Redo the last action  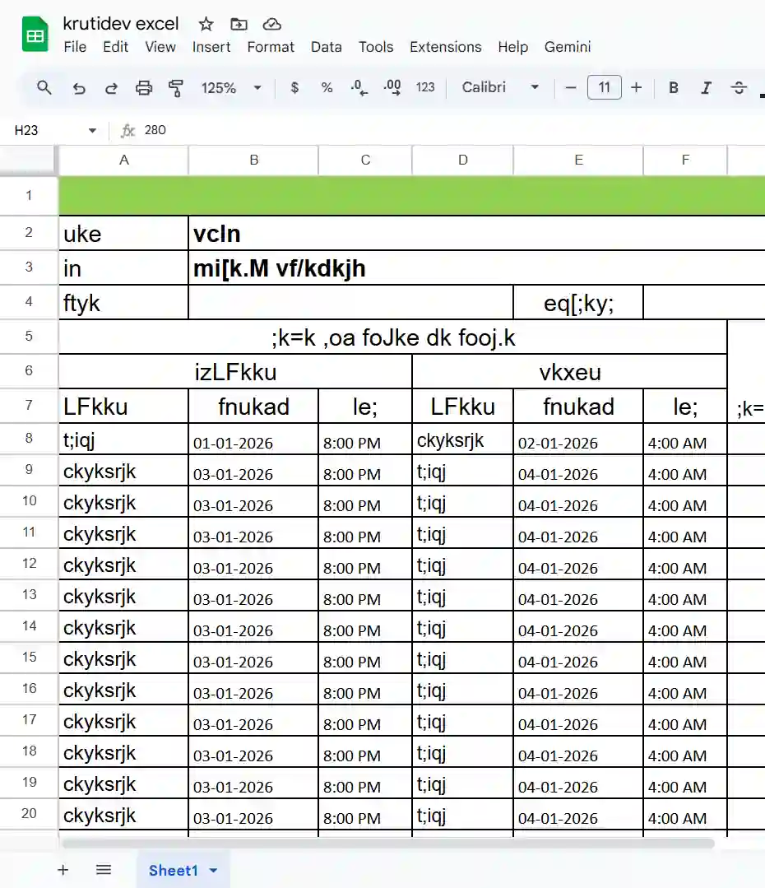[x=111, y=87]
